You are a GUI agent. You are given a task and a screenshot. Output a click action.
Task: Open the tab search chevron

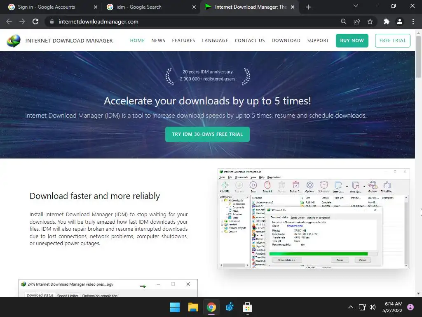point(356,6)
